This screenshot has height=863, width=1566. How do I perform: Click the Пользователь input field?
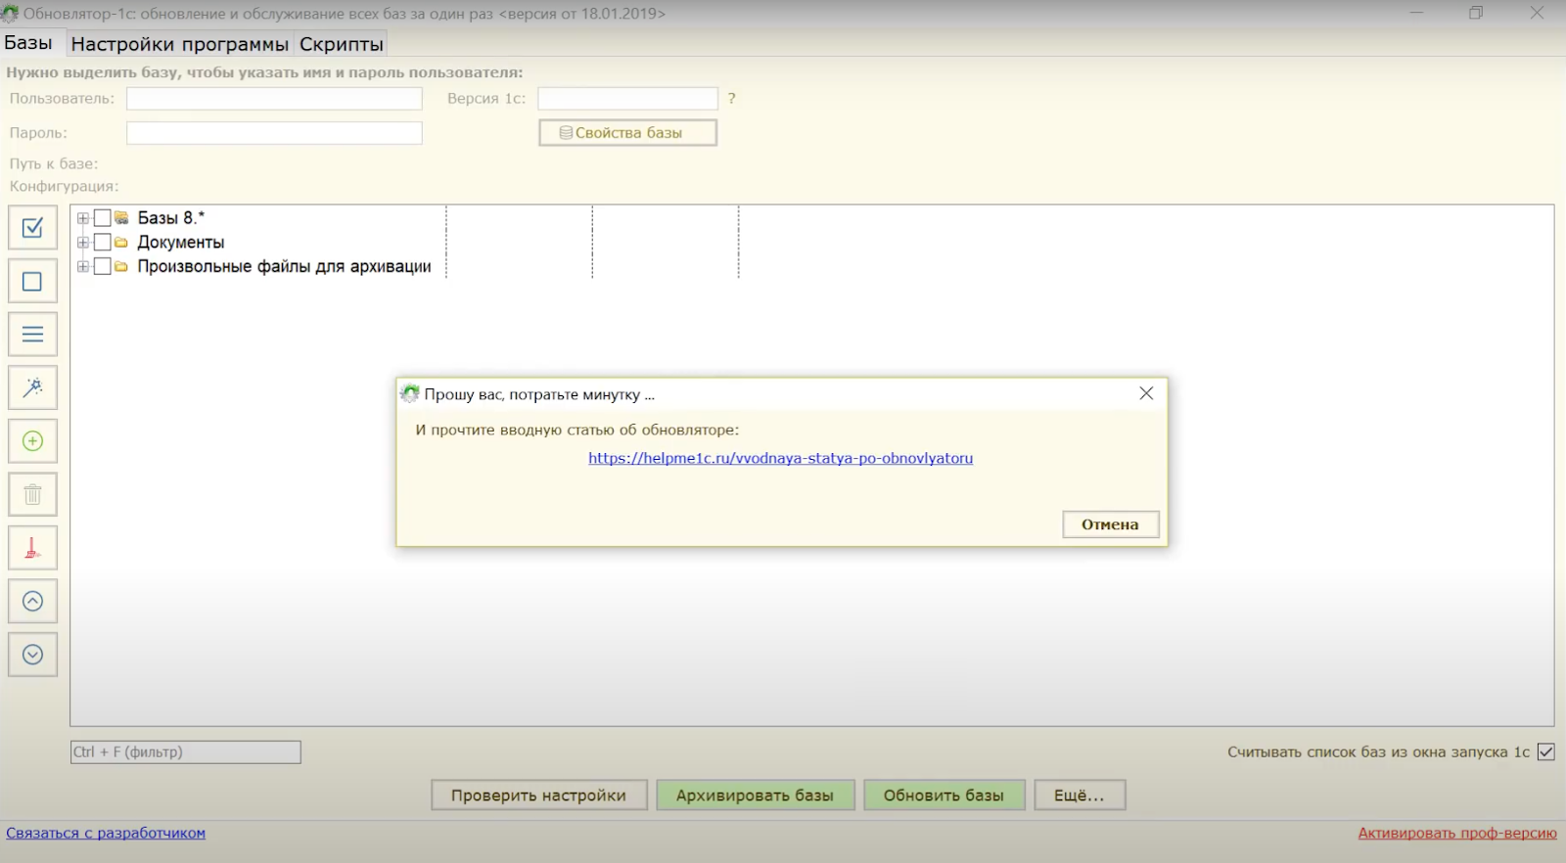click(x=274, y=99)
